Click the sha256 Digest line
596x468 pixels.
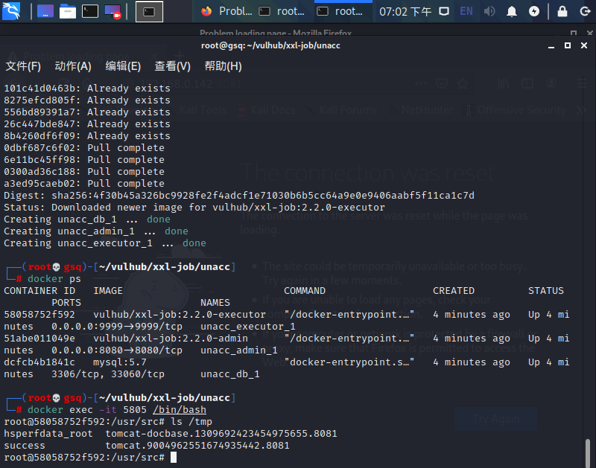(x=239, y=196)
